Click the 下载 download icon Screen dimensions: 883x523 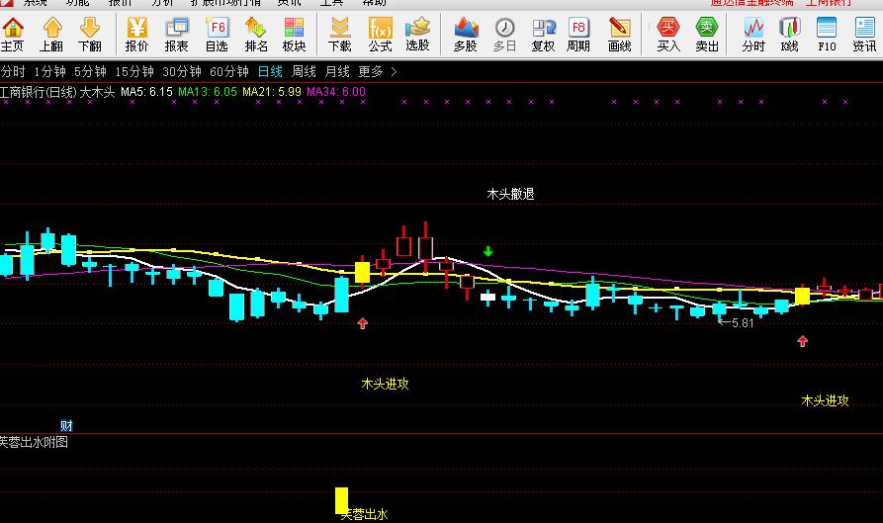coord(339,35)
